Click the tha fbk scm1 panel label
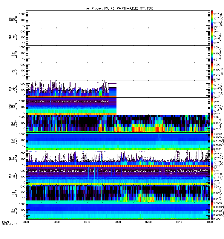The image size is (224, 239). (14, 72)
